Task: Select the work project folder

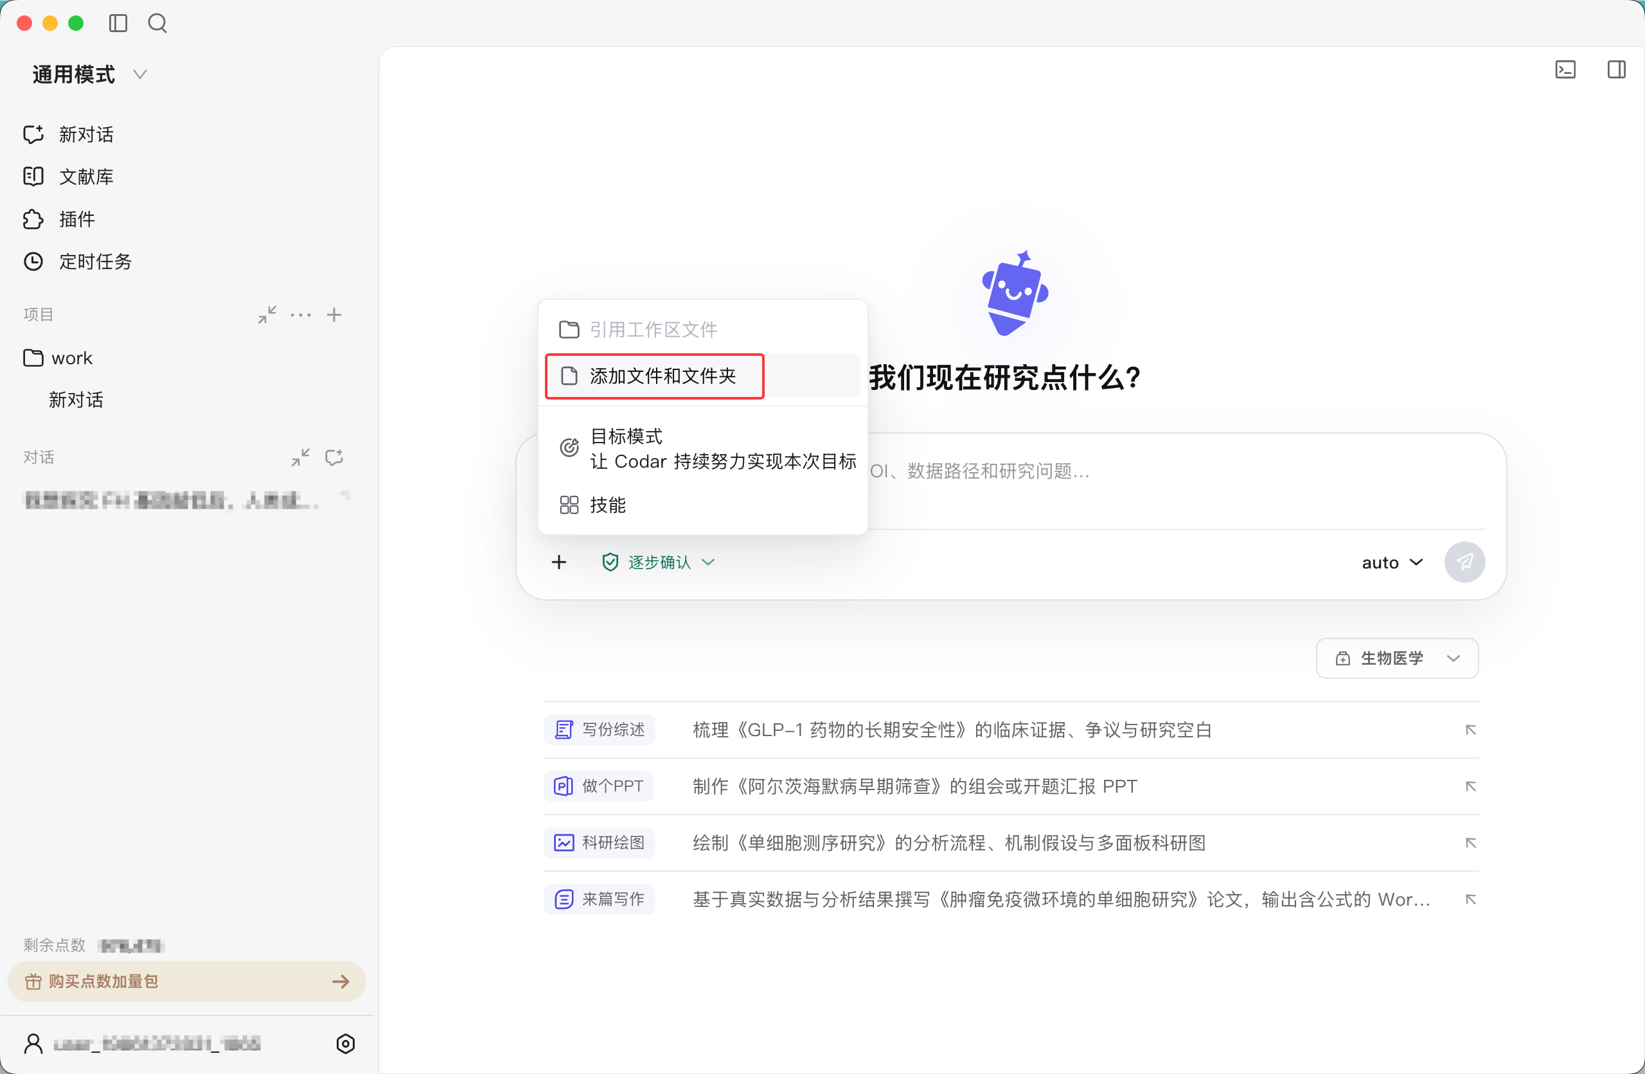Action: pyautogui.click(x=58, y=358)
